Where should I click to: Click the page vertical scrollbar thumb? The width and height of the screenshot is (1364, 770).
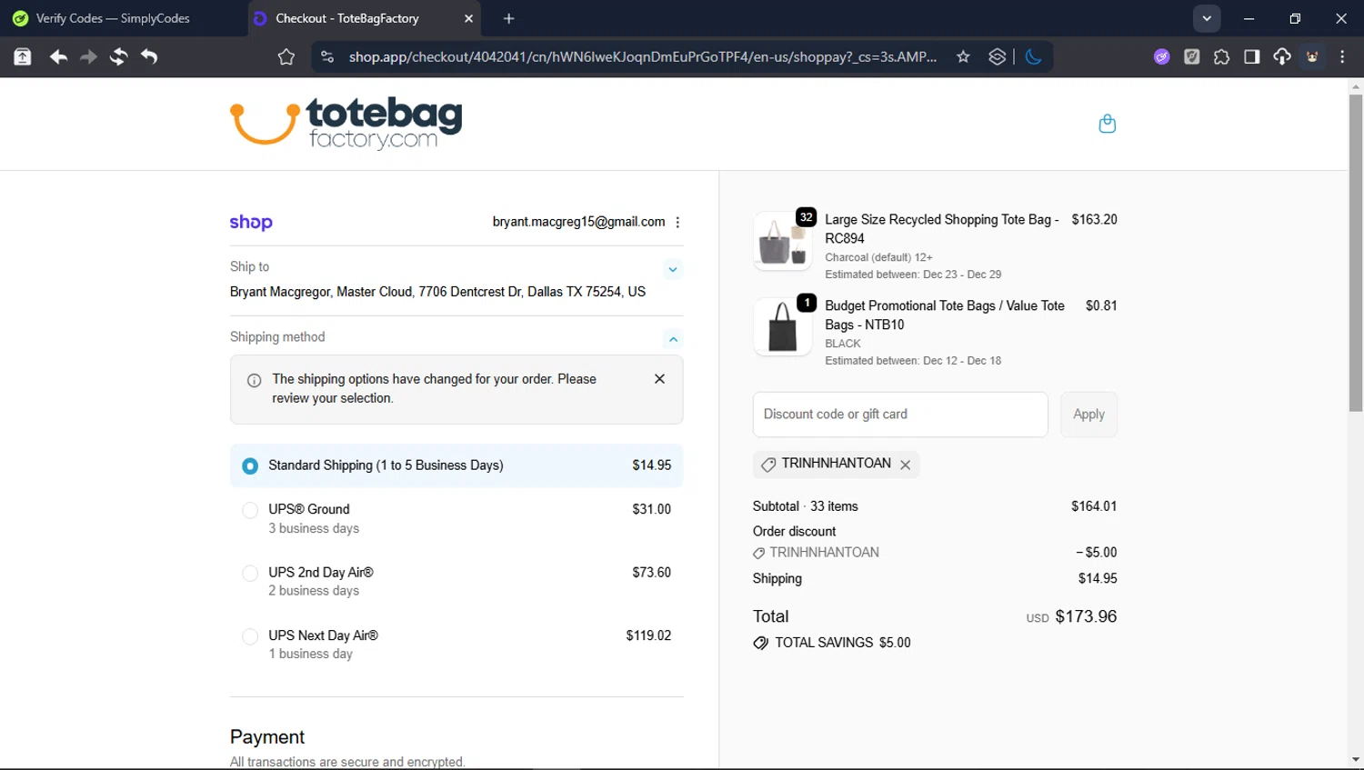pos(1356,253)
